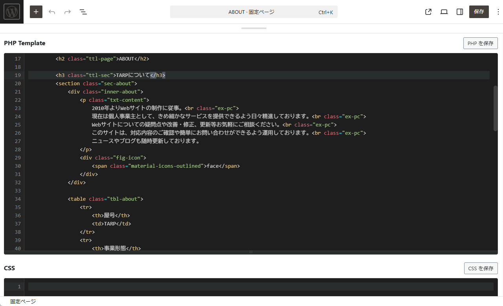The height and width of the screenshot is (306, 503).
Task: Open page in new tab icon
Action: (x=428, y=12)
